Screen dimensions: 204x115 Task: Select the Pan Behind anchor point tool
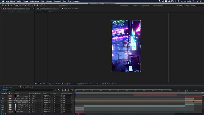tap(20, 6)
